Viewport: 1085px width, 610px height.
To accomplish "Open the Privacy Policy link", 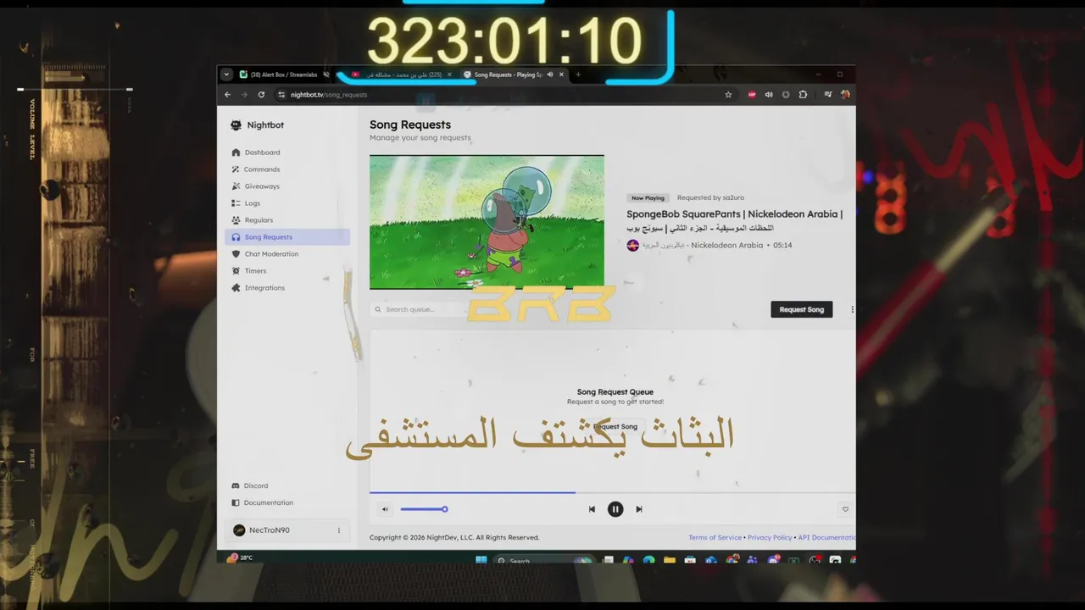I will [770, 537].
